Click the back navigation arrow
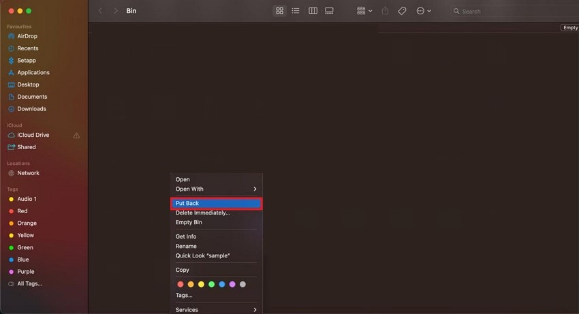The image size is (579, 314). coord(100,11)
